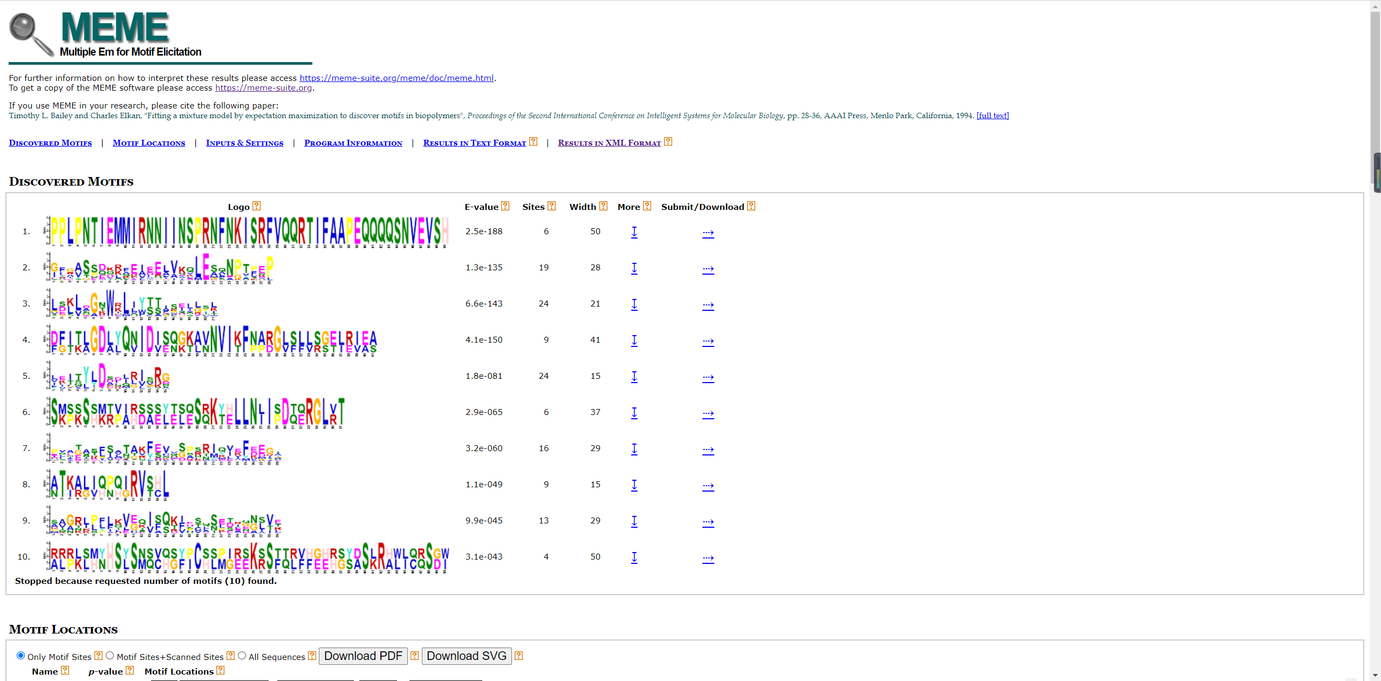Select Motif Sites+Scanned Sites radio option

click(x=110, y=656)
